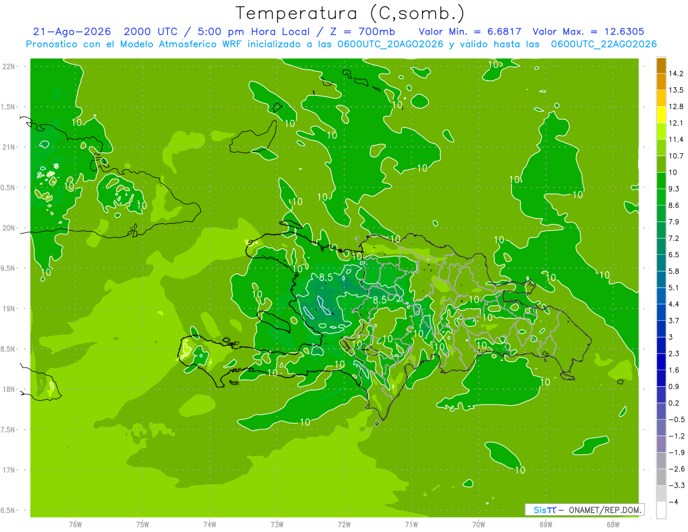Click the dark orange swatch above 14.2
688x532 pixels.
(x=661, y=65)
